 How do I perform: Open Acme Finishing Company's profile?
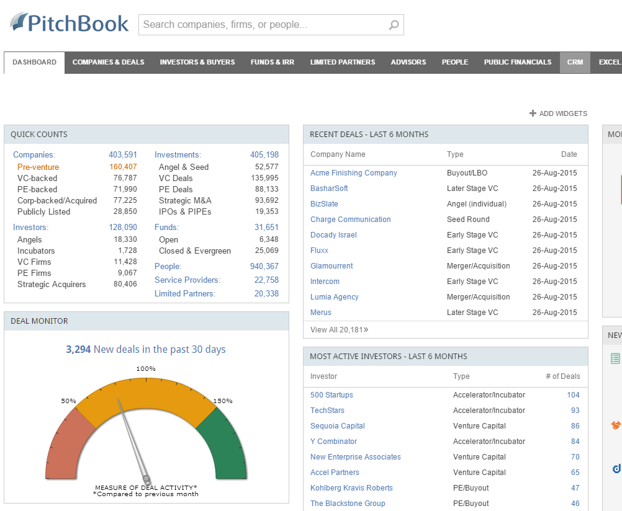[x=353, y=172]
